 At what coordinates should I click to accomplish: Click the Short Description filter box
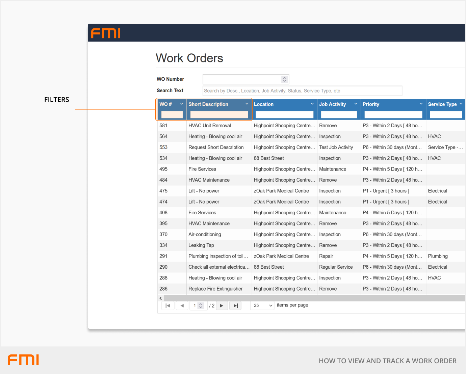click(x=219, y=115)
